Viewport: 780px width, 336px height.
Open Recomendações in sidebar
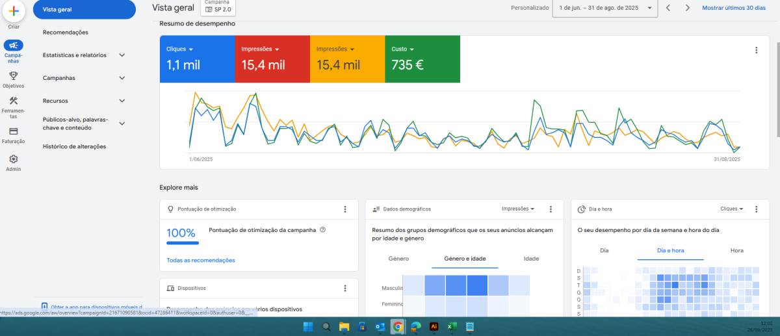[x=66, y=32]
